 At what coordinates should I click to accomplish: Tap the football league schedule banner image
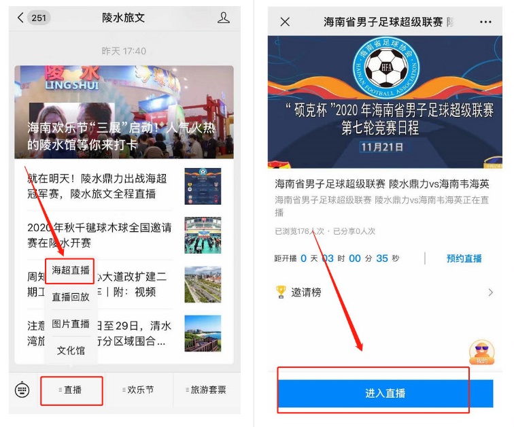pyautogui.click(x=385, y=101)
